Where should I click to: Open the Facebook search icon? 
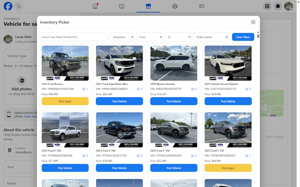(18, 6)
